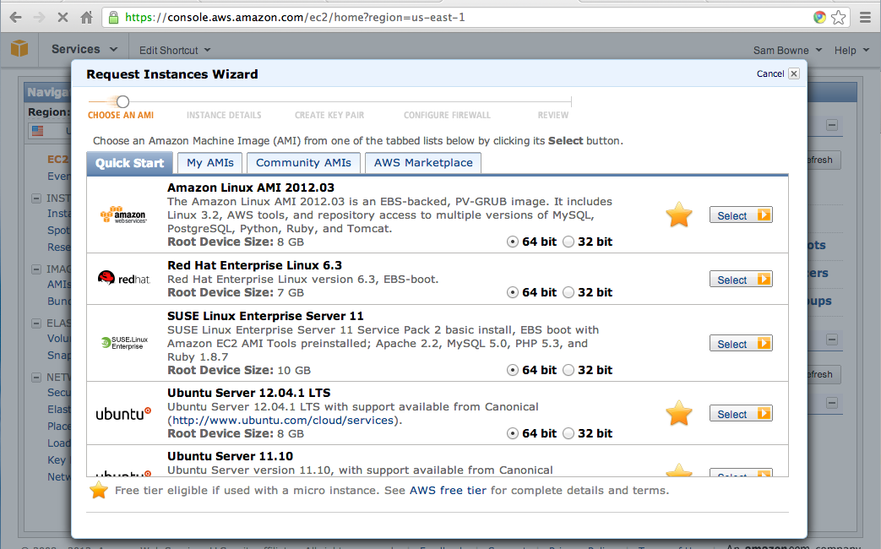The width and height of the screenshot is (881, 549).
Task: Click the green SSL padlock icon
Action: [113, 18]
